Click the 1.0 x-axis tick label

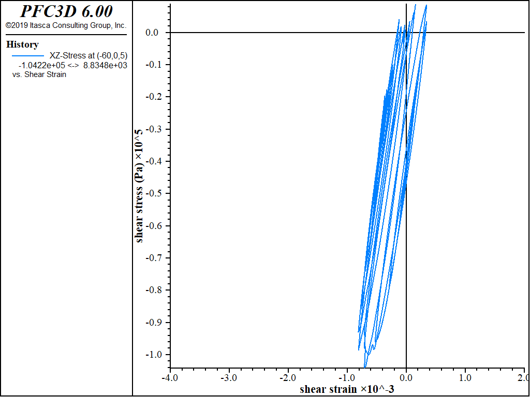[465, 377]
